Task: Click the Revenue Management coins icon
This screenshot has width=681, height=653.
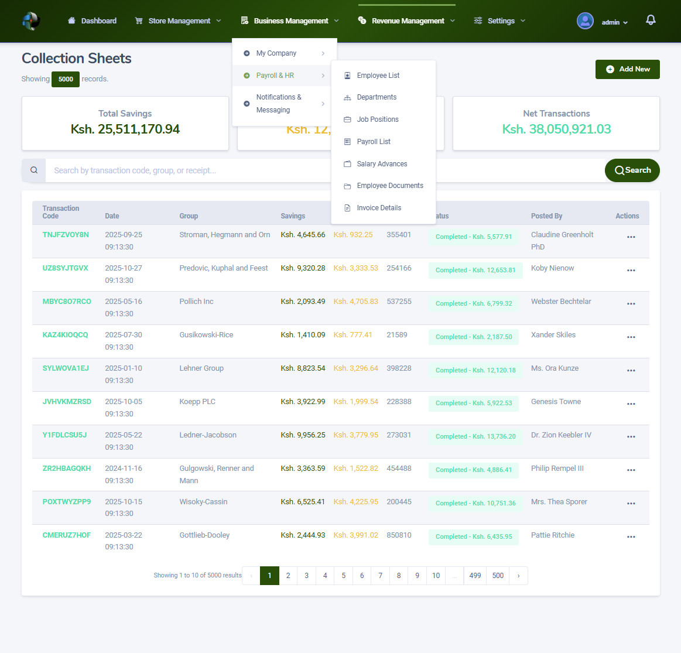Action: click(363, 20)
